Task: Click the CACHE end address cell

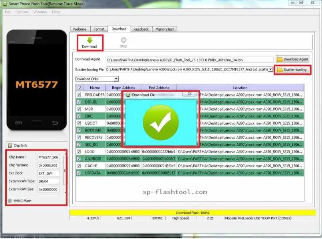Action: click(159, 166)
